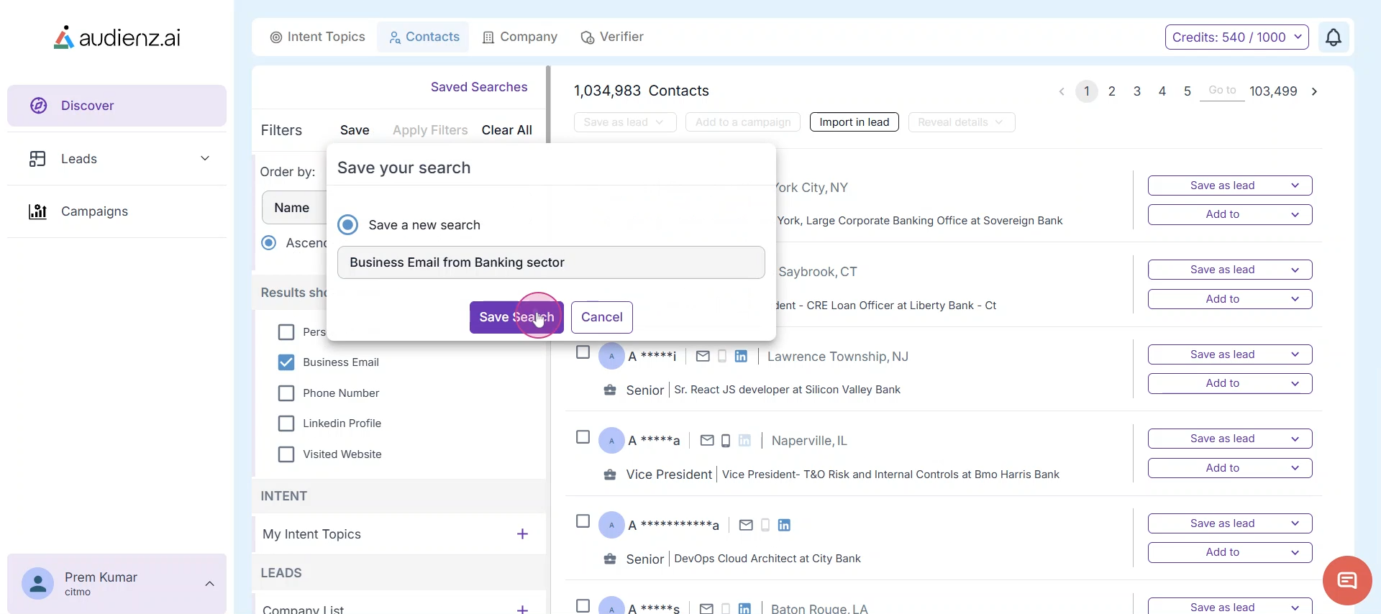Click Save next to Filters
The width and height of the screenshot is (1381, 614).
pos(355,130)
